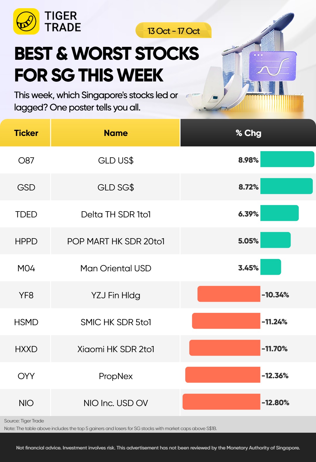Click the Source: Tiger Trade footnote

[24, 421]
